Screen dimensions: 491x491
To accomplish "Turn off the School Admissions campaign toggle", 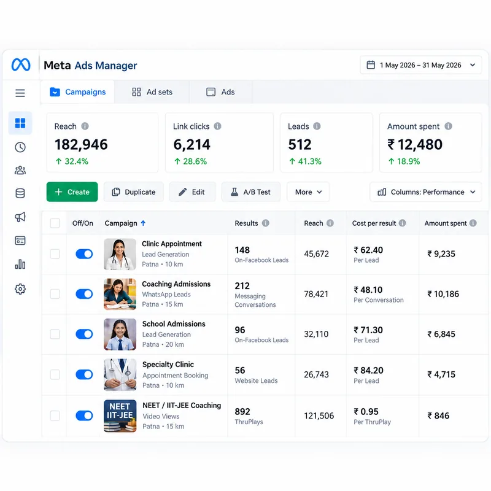I will point(84,334).
